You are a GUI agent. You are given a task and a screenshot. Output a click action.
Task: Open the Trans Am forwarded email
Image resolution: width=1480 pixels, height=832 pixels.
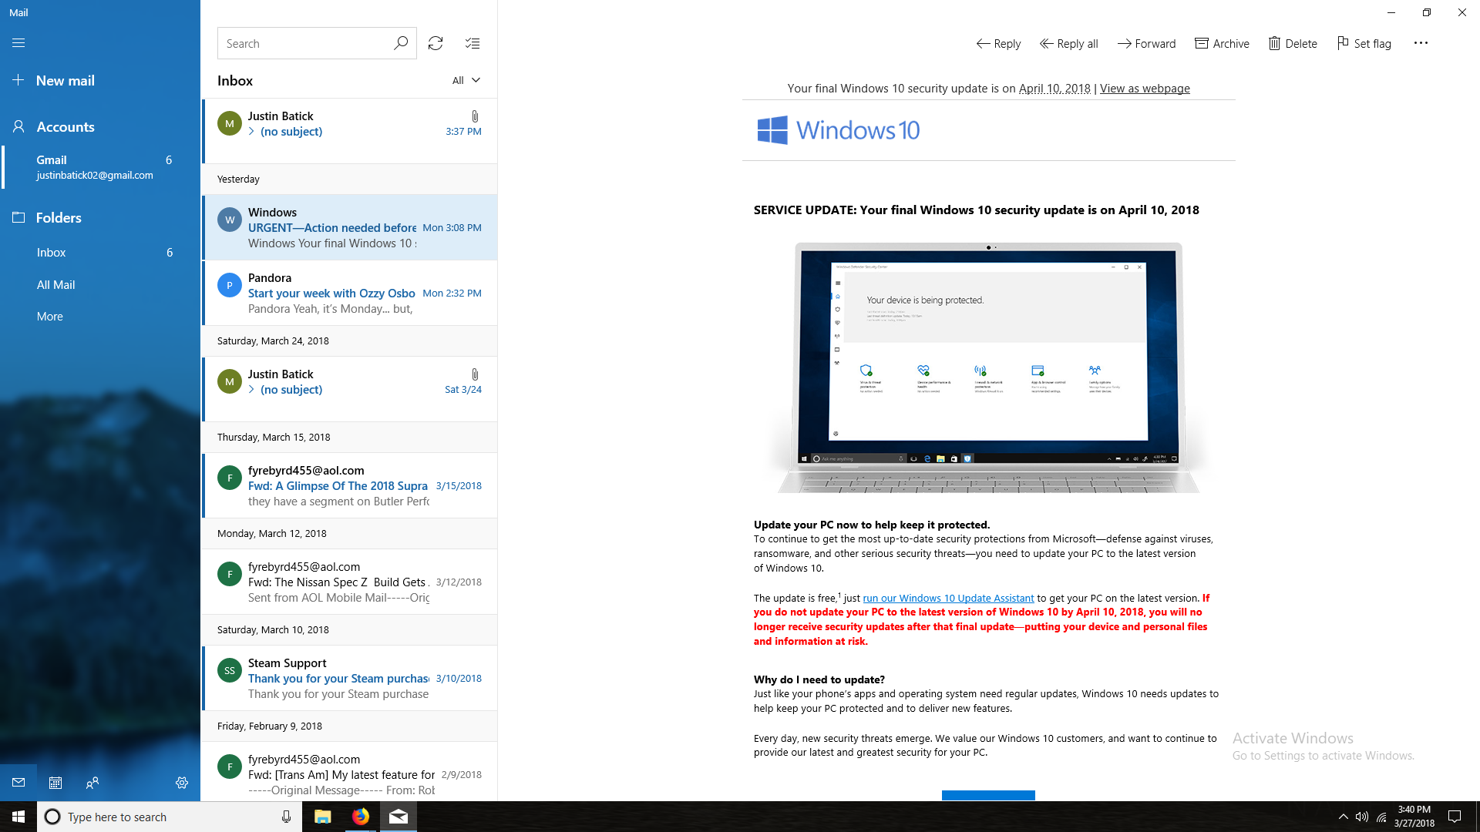click(x=350, y=772)
